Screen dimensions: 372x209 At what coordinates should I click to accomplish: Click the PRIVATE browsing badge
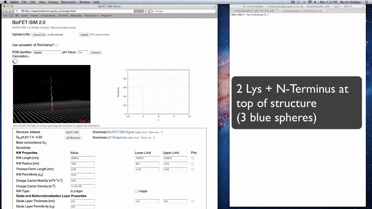point(139,11)
